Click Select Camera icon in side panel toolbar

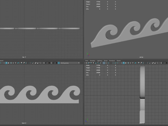coord(86,63)
